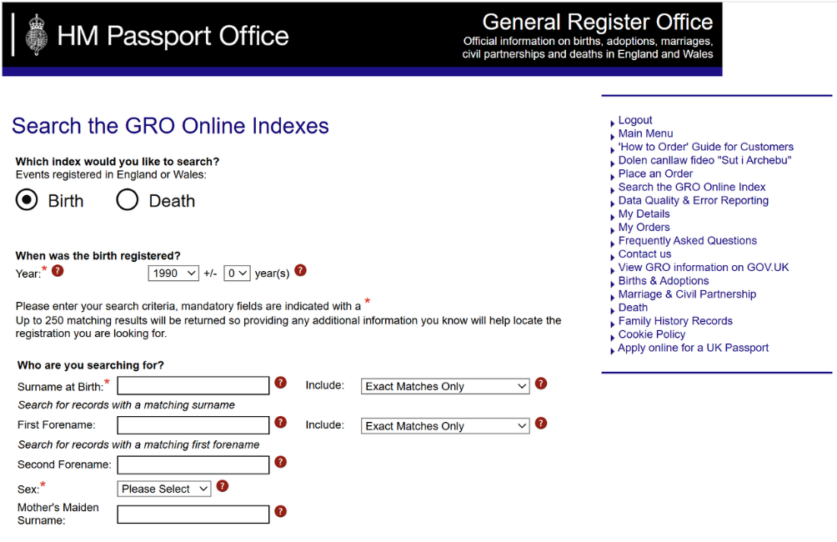This screenshot has height=542, width=837.
Task: Open help for the Sex field
Action: point(222,488)
